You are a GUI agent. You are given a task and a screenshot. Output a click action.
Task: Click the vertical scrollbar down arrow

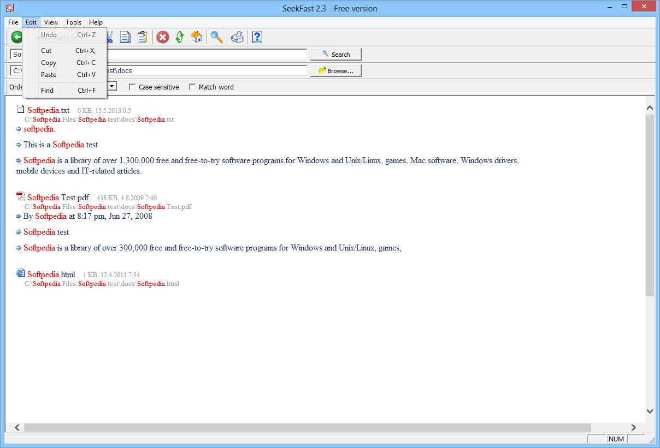650,411
